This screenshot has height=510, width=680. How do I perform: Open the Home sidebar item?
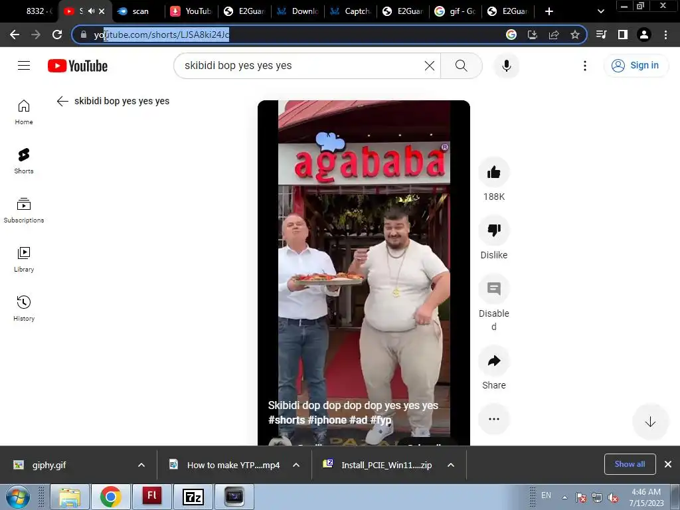[24, 112]
